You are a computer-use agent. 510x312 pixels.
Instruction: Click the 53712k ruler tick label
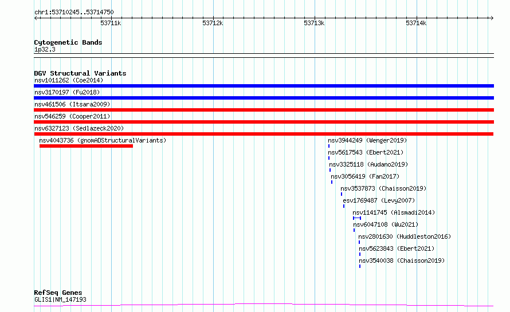click(x=213, y=23)
